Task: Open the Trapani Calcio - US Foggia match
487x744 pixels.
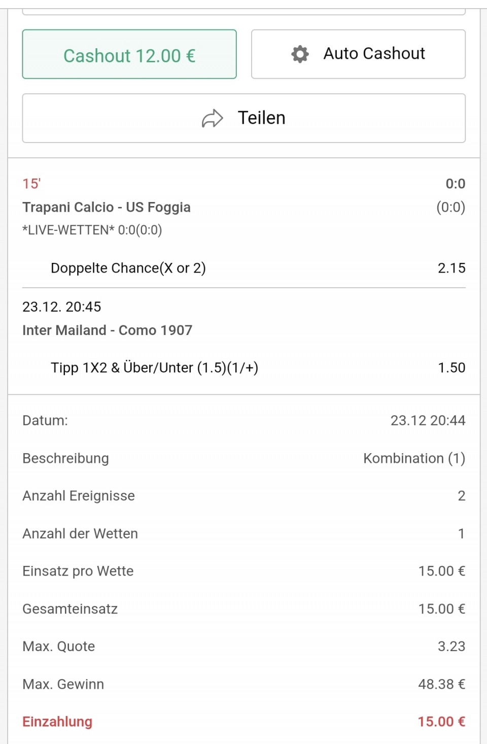Action: (107, 207)
